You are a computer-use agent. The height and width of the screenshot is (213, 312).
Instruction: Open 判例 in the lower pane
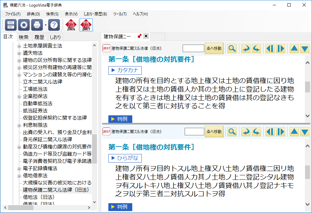[x=120, y=207]
